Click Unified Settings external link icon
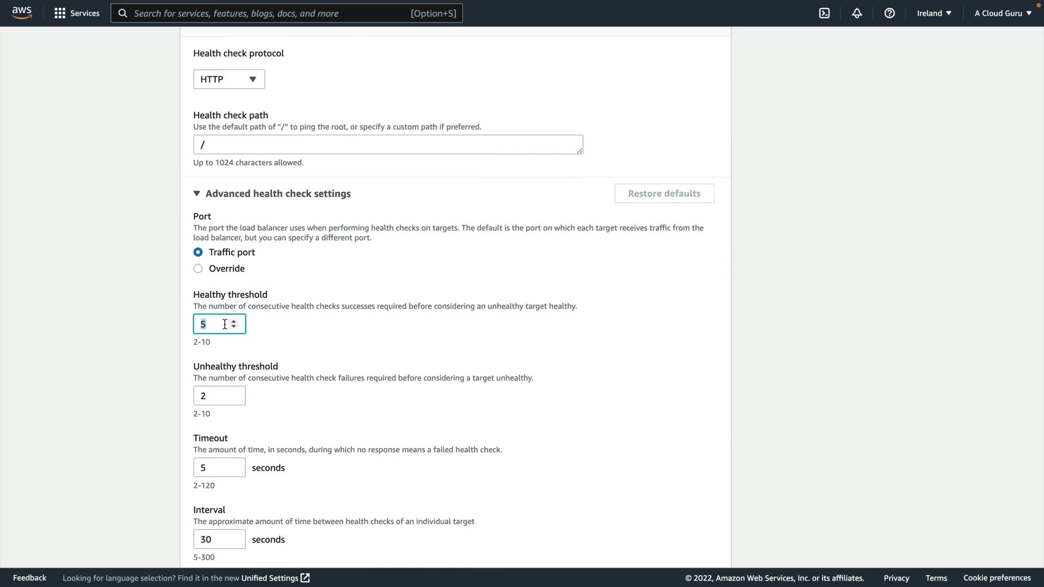Screen dimensions: 1044x587 click(305, 578)
